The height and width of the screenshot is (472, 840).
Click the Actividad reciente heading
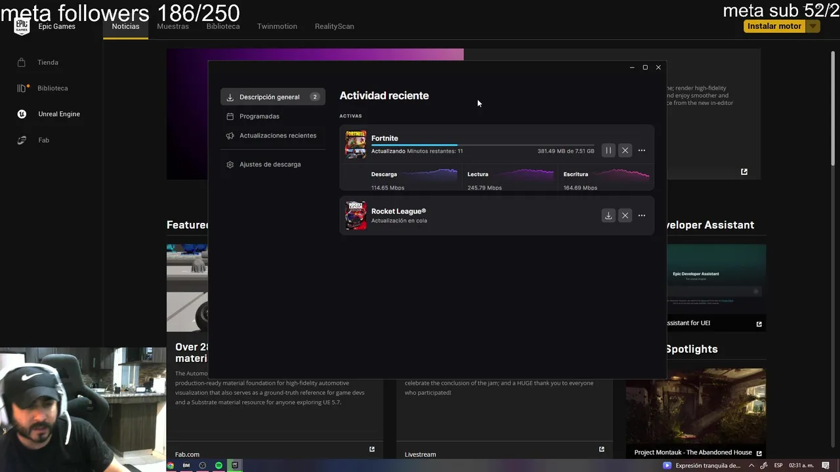tap(384, 96)
